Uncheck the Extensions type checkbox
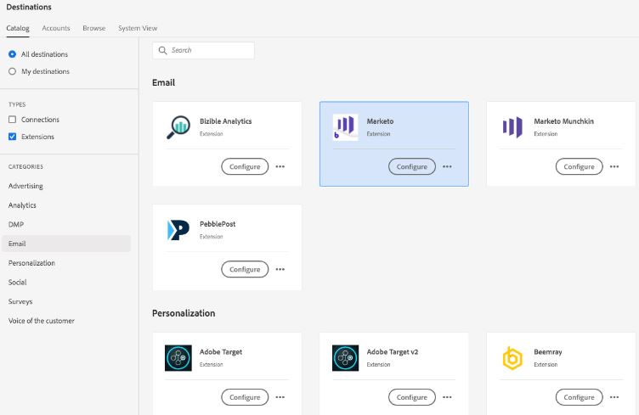 pyautogui.click(x=12, y=137)
